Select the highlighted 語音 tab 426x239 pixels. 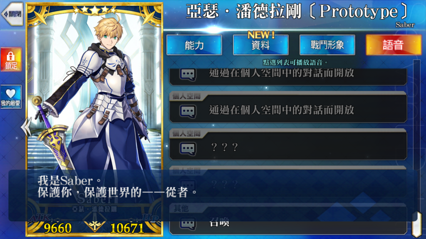tap(394, 45)
